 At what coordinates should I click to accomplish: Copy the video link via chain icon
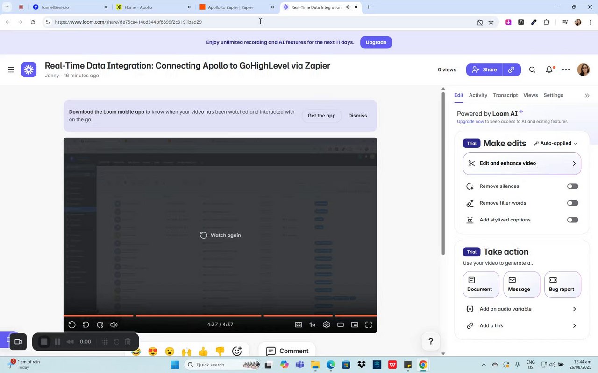[512, 69]
